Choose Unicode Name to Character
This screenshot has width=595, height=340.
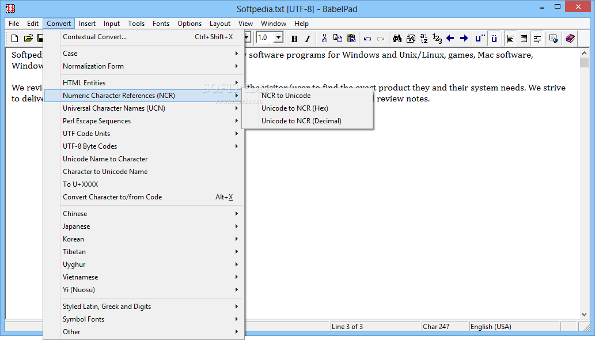144,159
